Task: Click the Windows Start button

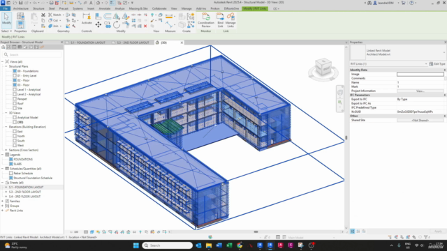Action: click(x=136, y=245)
